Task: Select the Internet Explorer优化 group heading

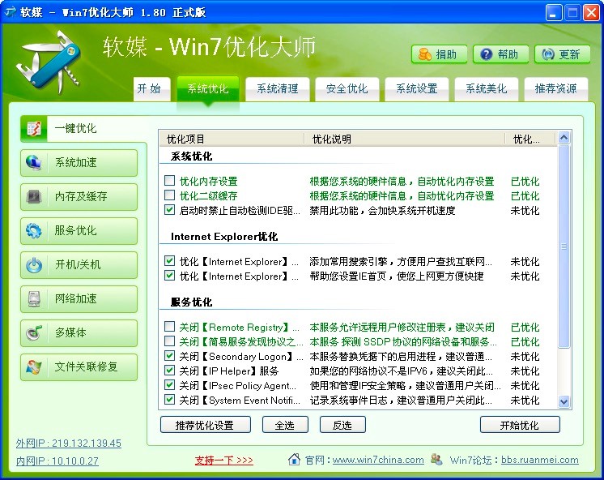Action: point(224,237)
